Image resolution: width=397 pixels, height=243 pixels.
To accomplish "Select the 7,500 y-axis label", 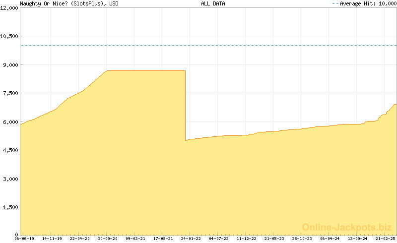I will point(9,93).
